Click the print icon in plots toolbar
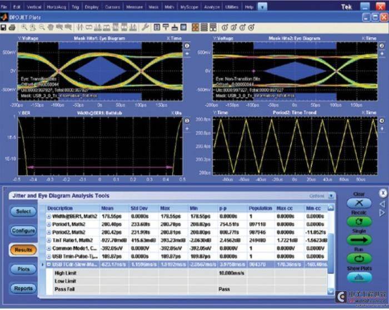 click(x=12, y=28)
